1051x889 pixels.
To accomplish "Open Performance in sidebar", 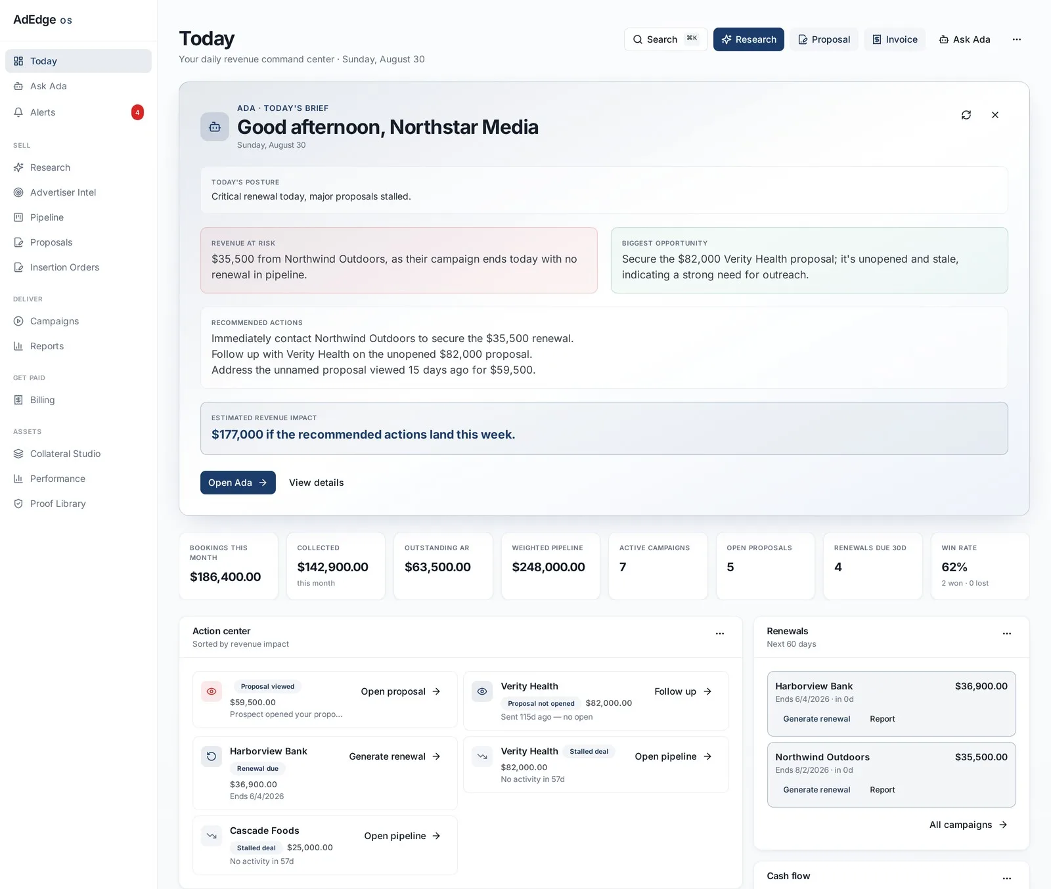I will point(78,479).
